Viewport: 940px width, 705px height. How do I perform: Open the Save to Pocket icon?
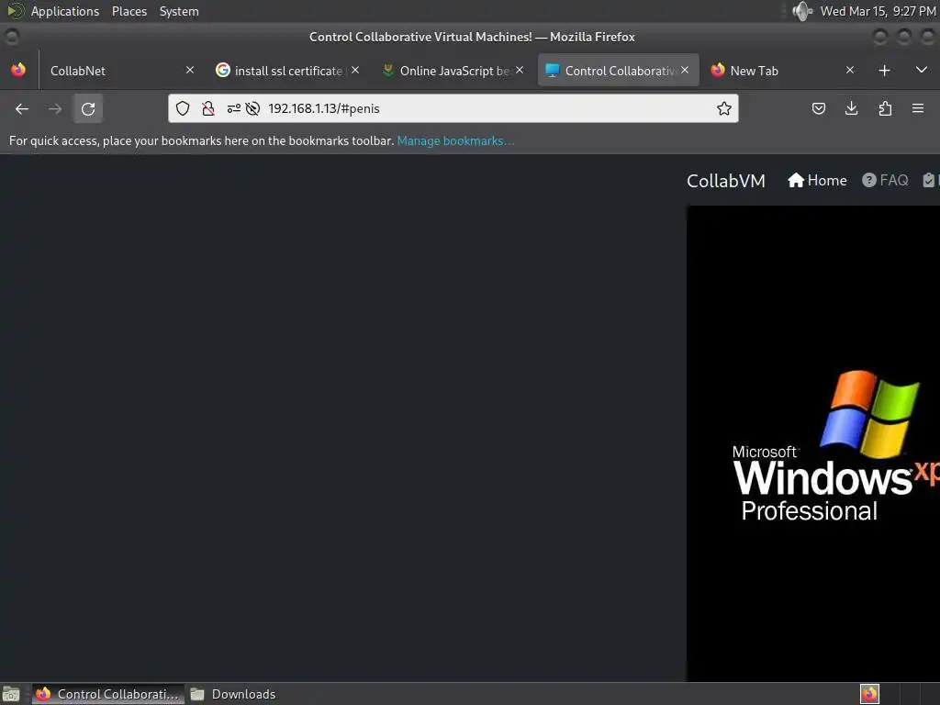coord(818,108)
